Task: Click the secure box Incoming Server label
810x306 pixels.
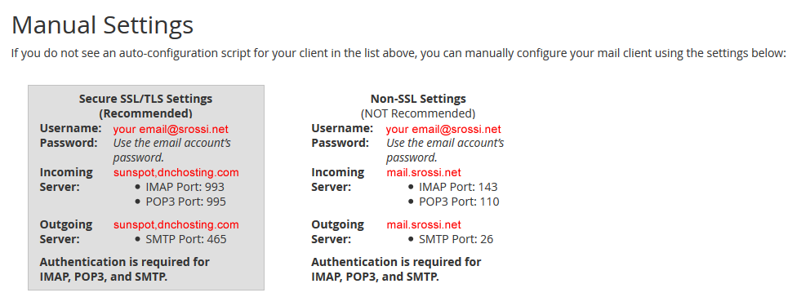Action: pyautogui.click(x=66, y=180)
